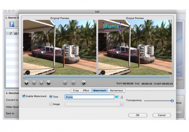Switch to the Effect tab
The height and width of the screenshot is (132, 189).
point(86,90)
